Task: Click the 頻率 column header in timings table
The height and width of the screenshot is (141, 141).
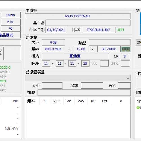Action: tap(31, 101)
